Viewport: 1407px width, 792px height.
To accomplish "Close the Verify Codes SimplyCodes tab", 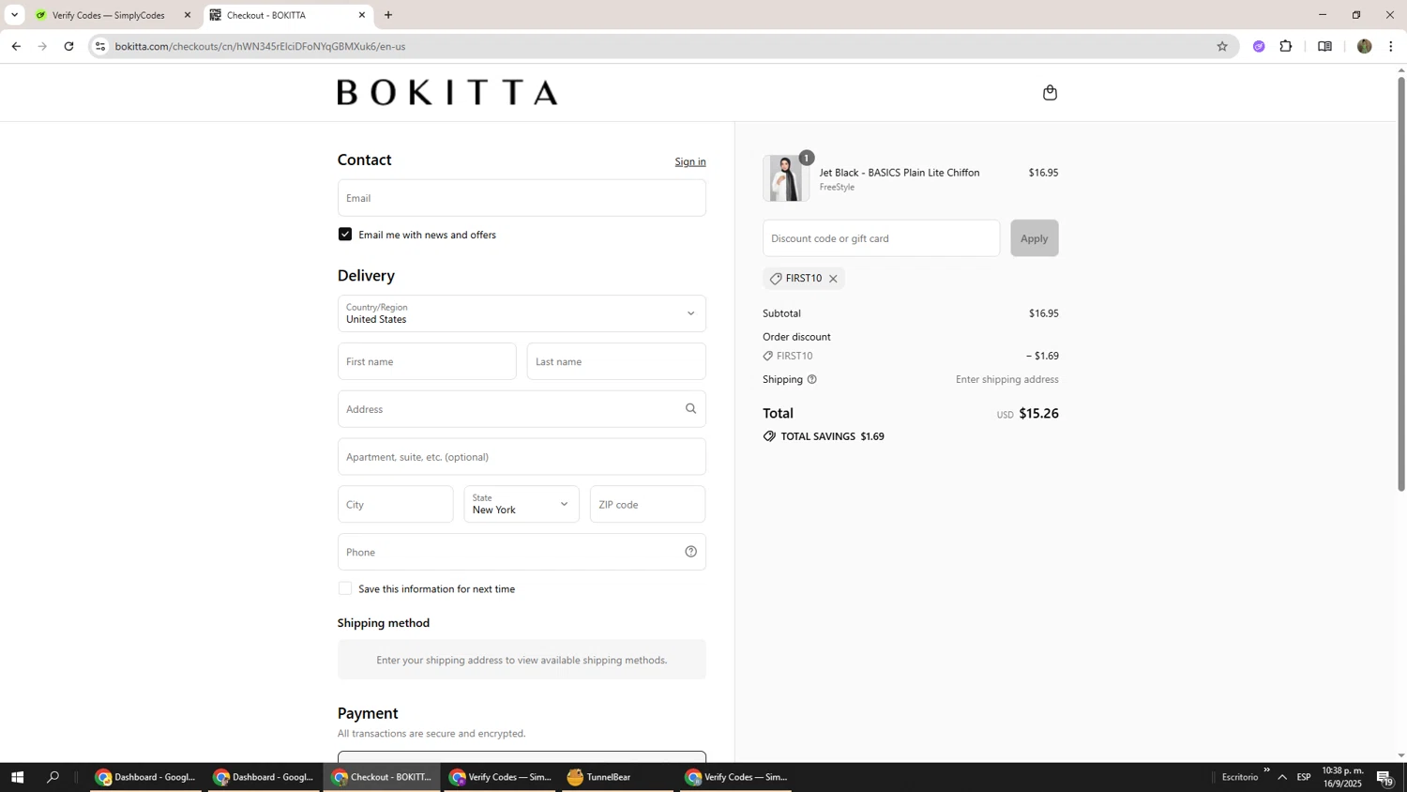I will click(188, 15).
